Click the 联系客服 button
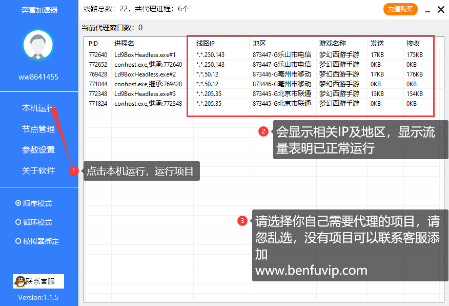The width and height of the screenshot is (449, 306). tap(38, 281)
